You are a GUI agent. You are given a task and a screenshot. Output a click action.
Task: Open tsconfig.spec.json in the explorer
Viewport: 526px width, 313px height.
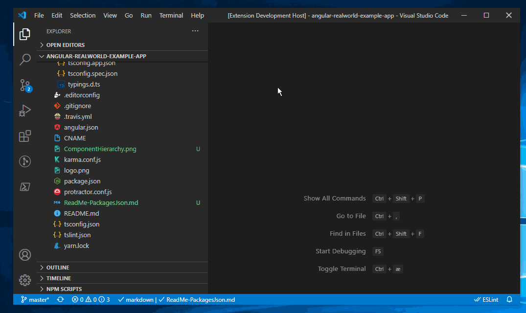click(122, 73)
